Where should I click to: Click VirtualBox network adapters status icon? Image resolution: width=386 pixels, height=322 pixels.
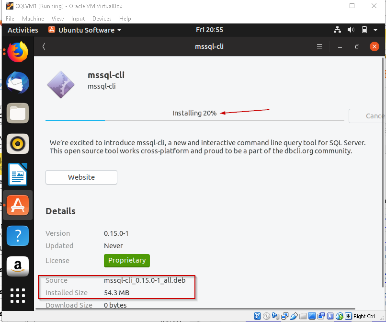coord(284,316)
